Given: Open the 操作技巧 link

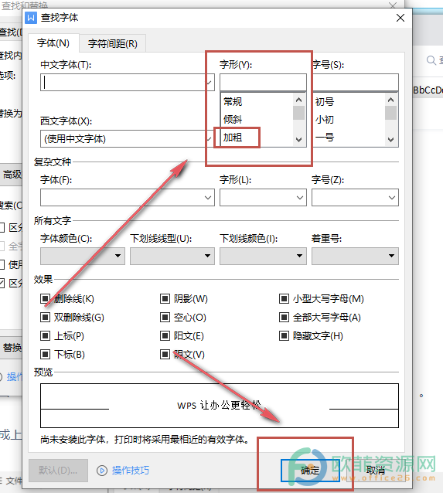Looking at the screenshot, I should (130, 471).
